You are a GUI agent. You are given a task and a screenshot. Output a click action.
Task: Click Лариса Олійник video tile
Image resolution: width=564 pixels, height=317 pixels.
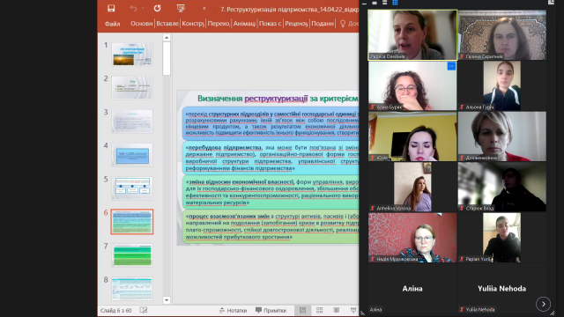point(412,35)
